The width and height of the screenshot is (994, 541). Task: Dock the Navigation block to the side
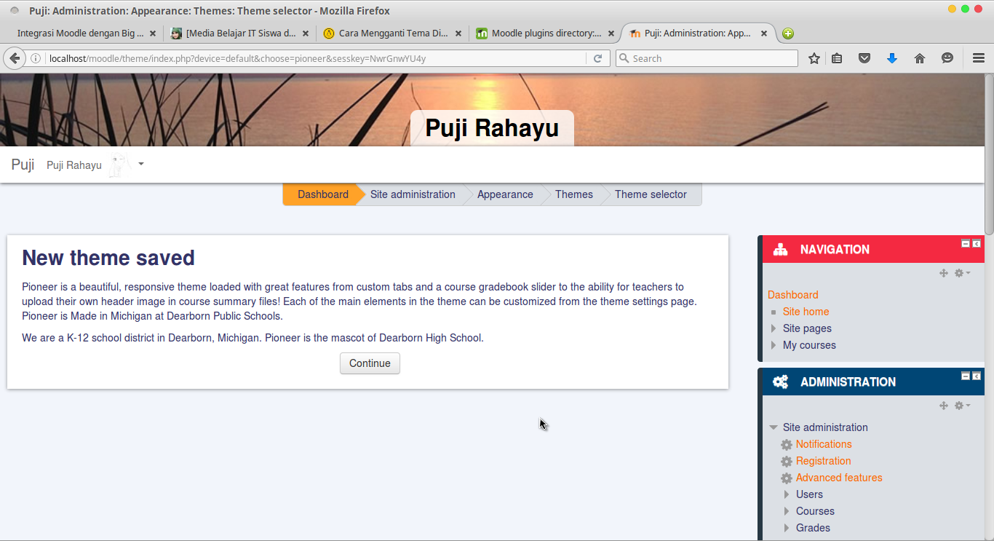(x=977, y=243)
